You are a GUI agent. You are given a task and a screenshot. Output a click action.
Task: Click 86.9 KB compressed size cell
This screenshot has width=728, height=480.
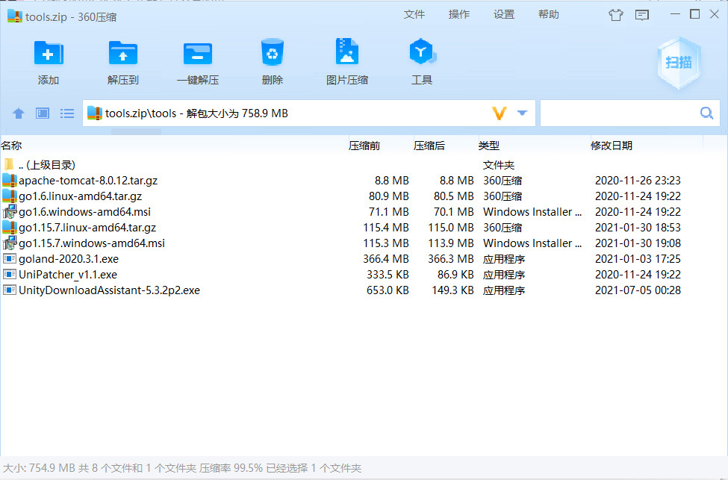455,275
